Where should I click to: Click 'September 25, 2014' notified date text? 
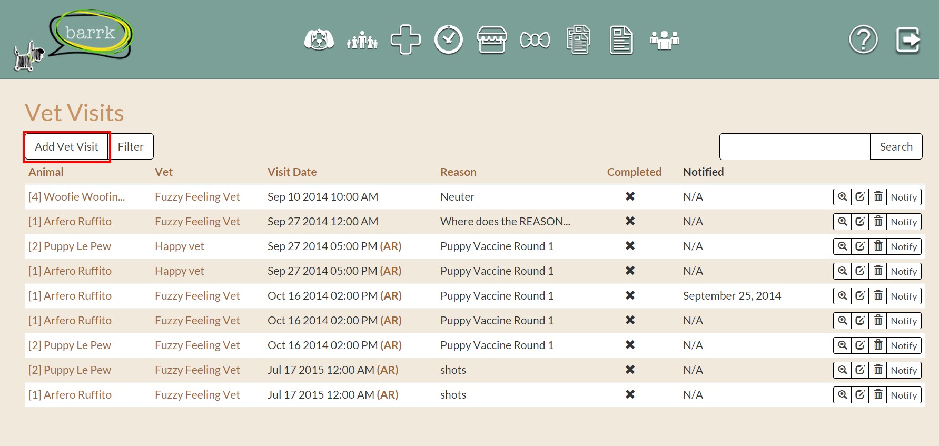[x=732, y=296]
